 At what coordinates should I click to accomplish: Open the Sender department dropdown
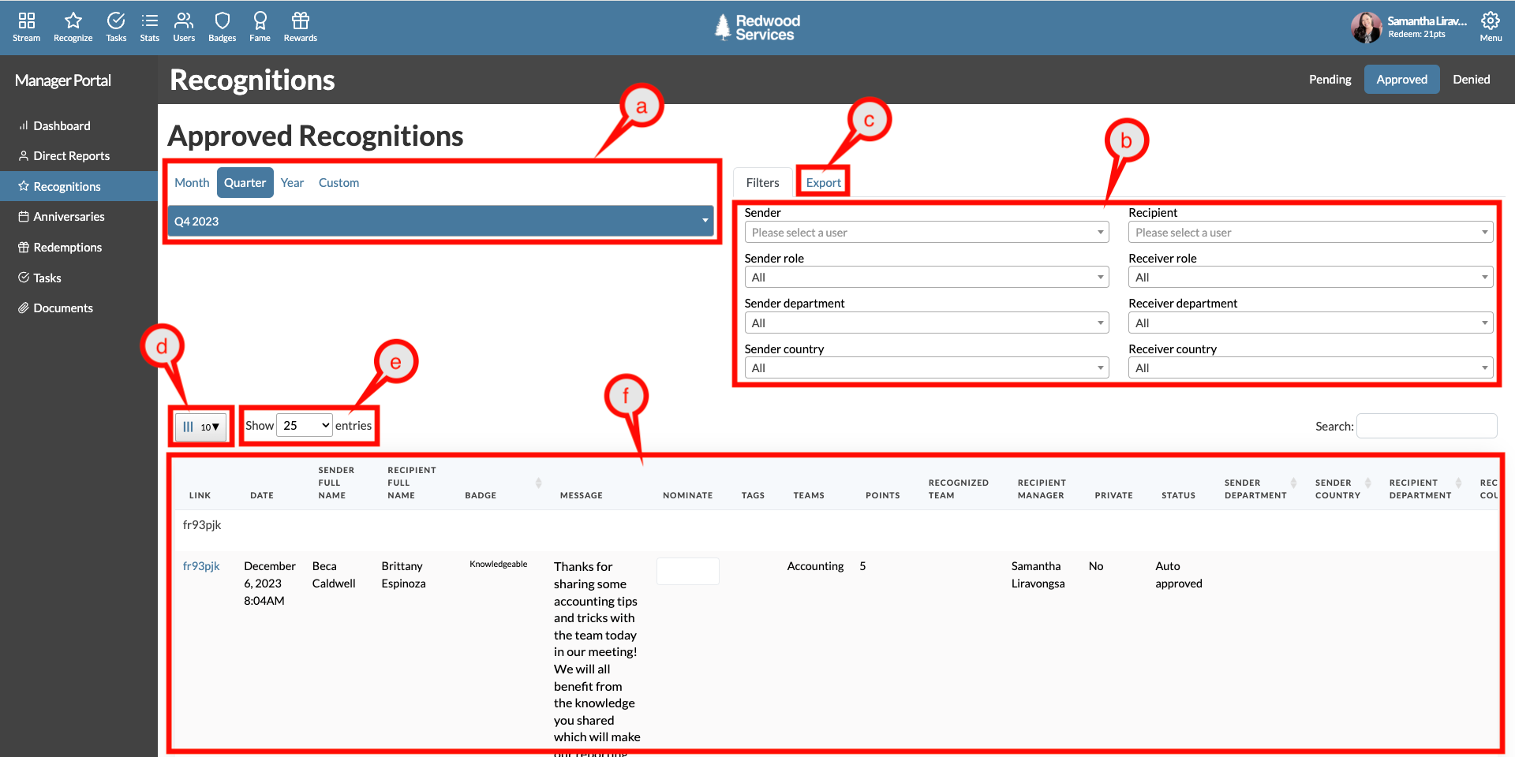coord(926,323)
